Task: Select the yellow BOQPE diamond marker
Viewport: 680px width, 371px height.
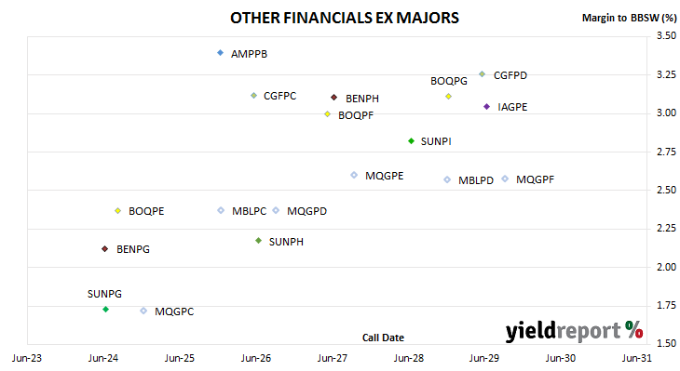Action: tap(118, 211)
